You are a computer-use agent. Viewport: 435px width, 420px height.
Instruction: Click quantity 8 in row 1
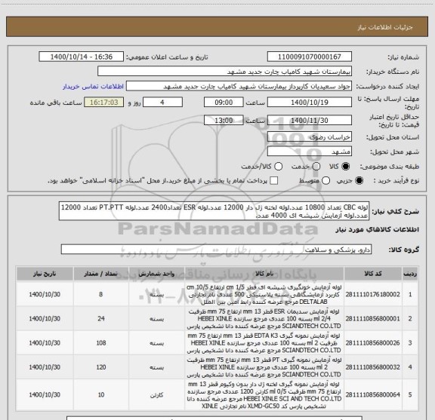pos(101,294)
